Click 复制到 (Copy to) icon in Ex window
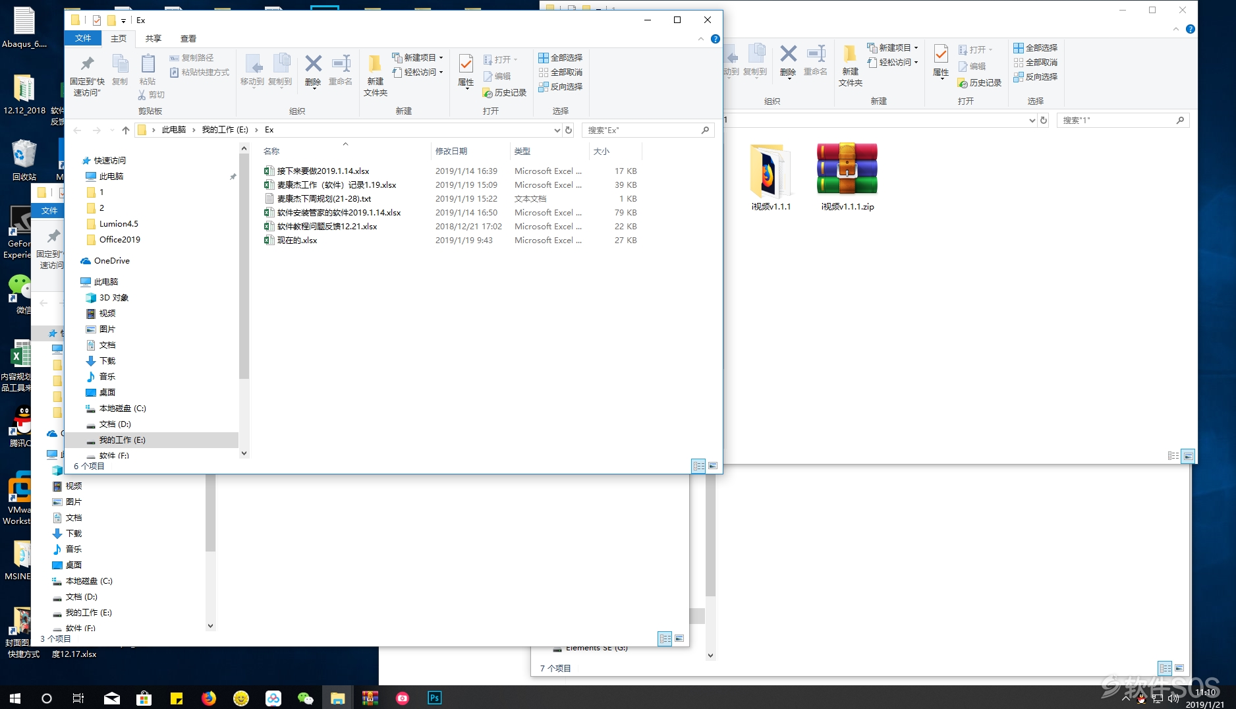1236x709 pixels. (x=280, y=70)
